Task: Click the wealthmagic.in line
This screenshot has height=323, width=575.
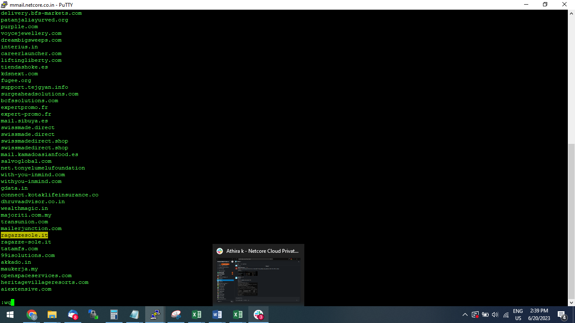Action: click(24, 208)
